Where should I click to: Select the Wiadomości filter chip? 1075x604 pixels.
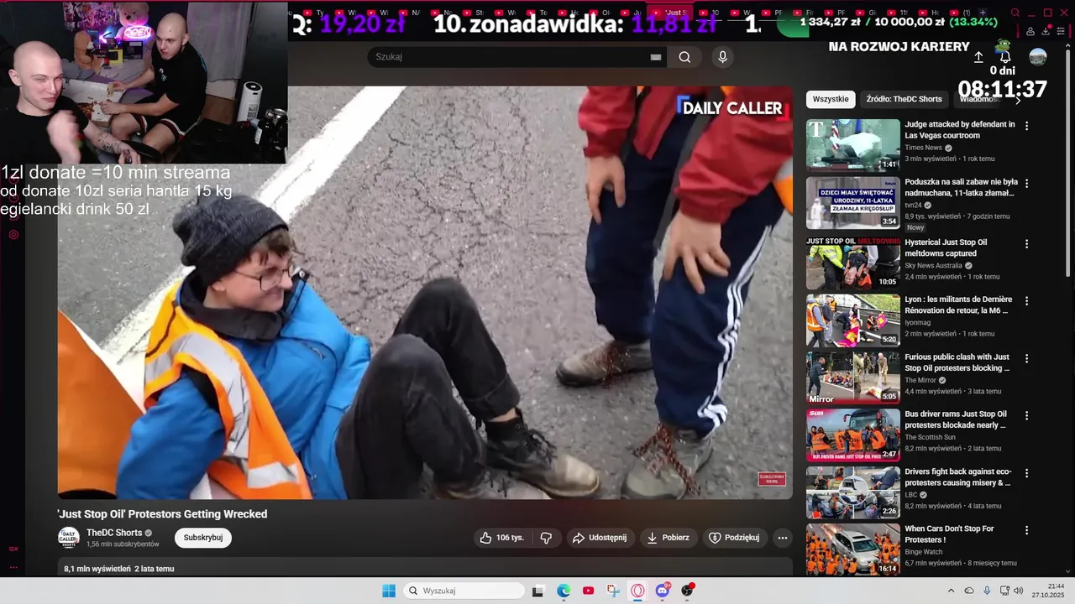(x=978, y=99)
